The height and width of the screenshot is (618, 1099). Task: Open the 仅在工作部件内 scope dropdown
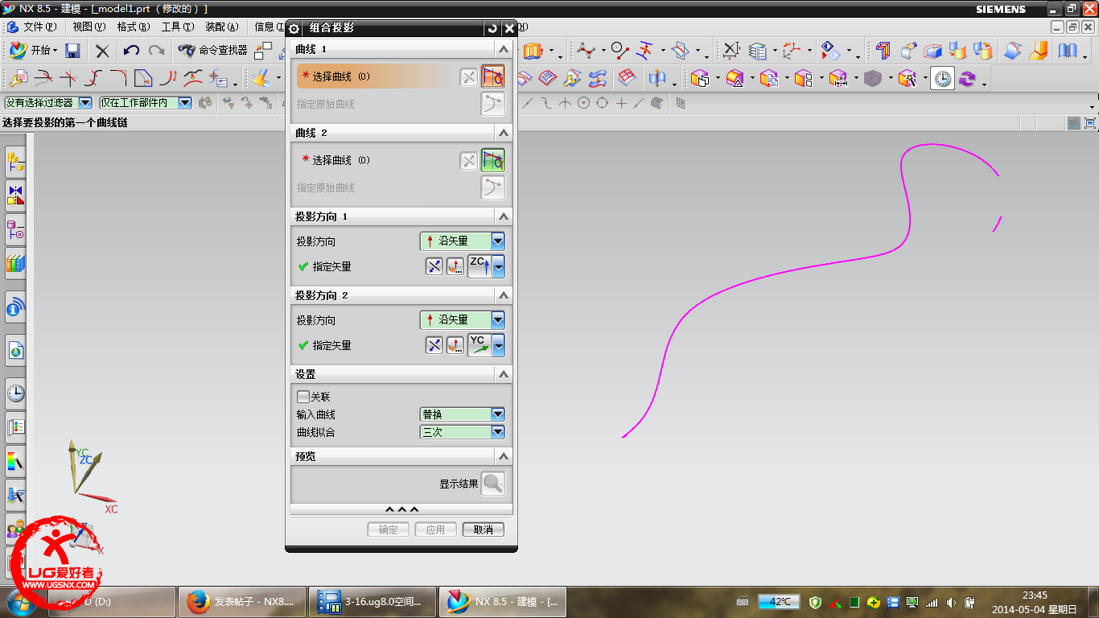click(x=146, y=103)
